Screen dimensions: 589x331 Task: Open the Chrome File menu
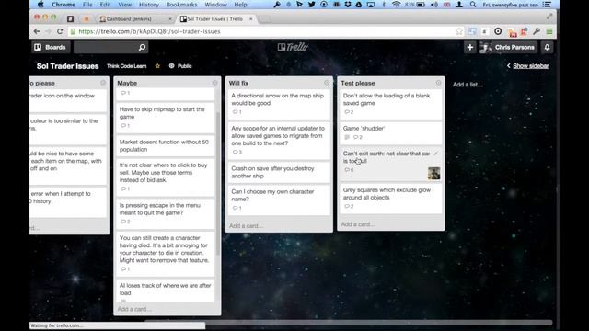(87, 5)
